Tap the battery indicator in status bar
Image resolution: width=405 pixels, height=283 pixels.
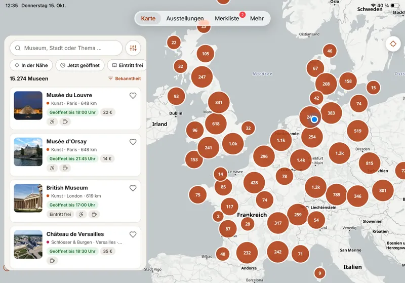click(395, 6)
